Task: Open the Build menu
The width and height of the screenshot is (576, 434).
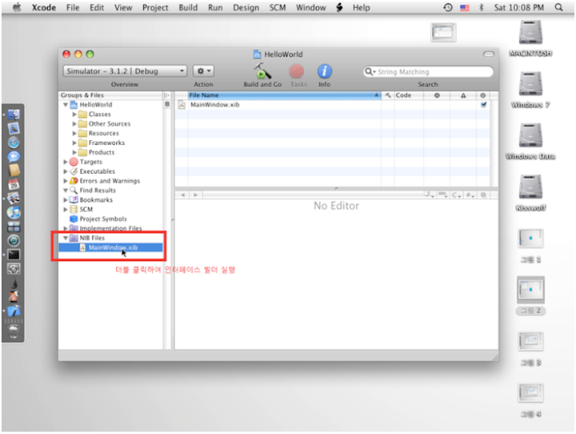Action: pyautogui.click(x=188, y=7)
